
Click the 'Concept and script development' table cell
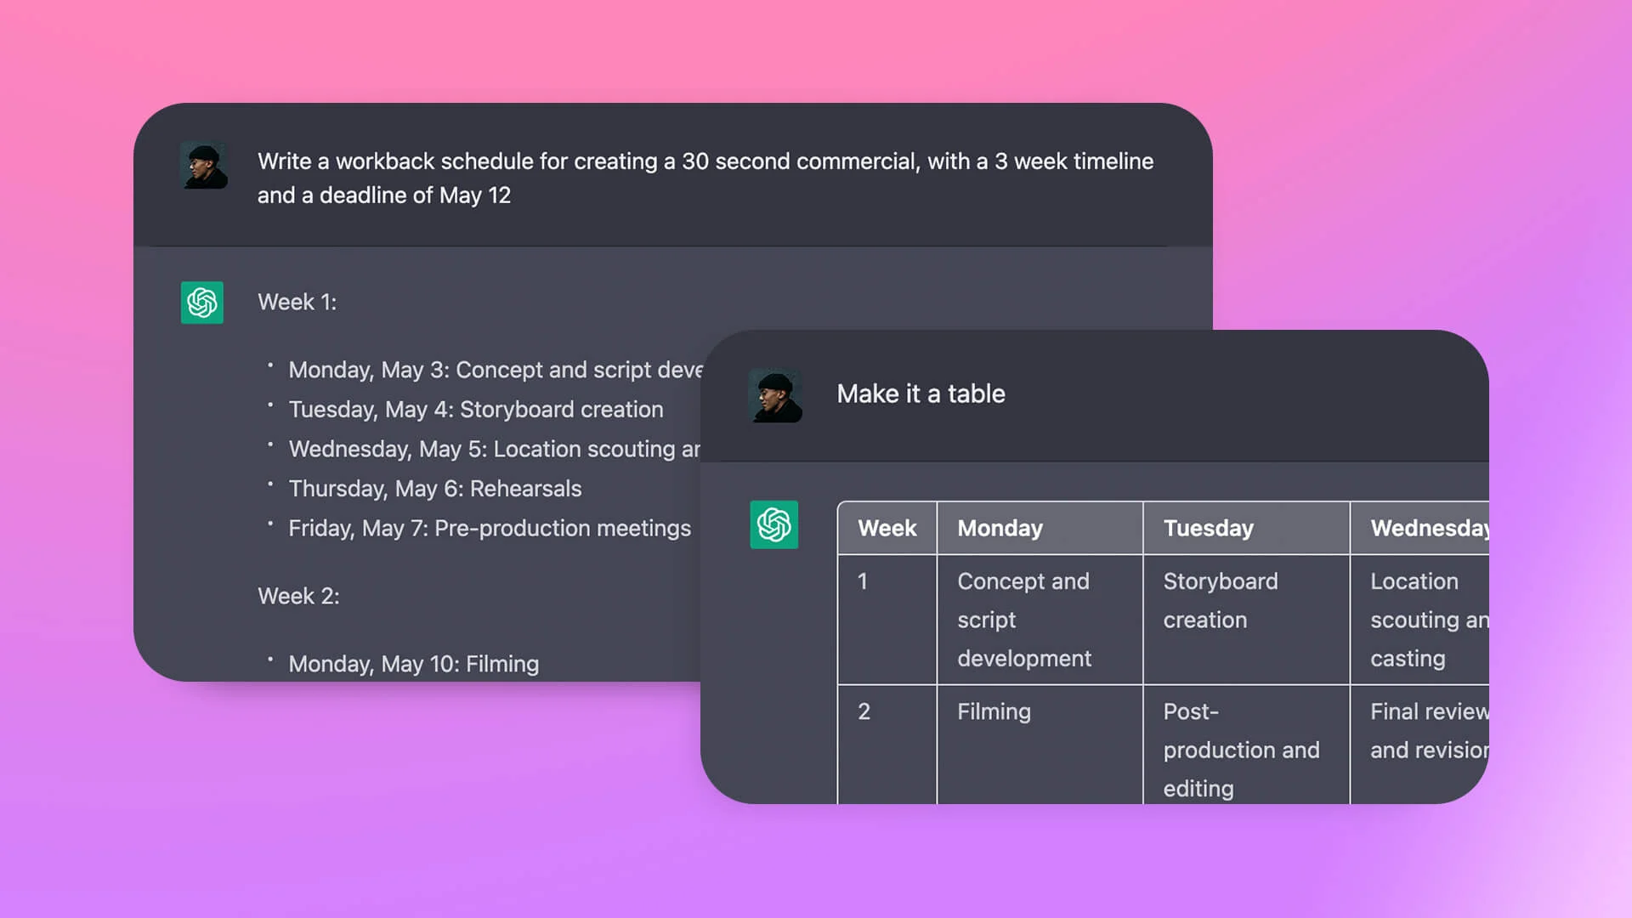click(1024, 620)
